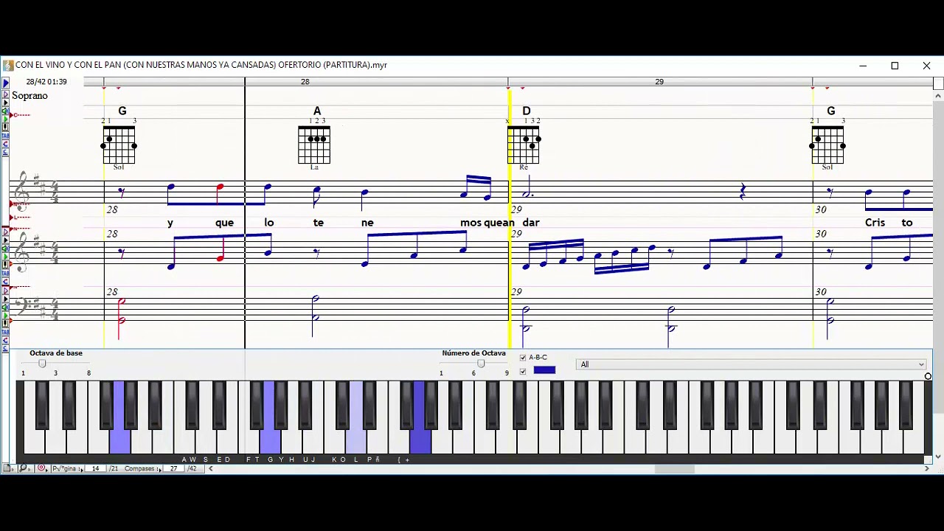Click the second treble staff speaker icon

tap(6, 249)
